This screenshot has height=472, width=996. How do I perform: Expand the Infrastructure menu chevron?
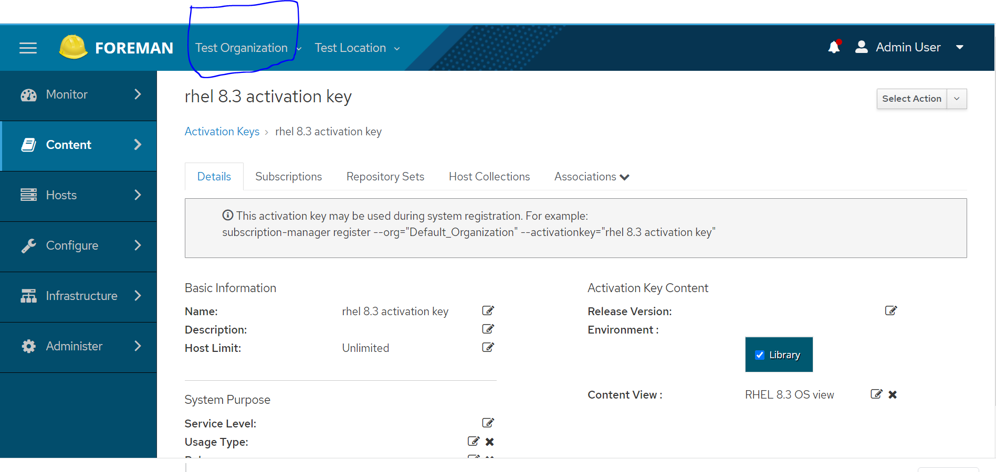coord(138,296)
